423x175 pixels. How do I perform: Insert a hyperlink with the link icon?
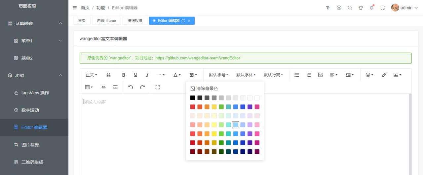pos(384,75)
